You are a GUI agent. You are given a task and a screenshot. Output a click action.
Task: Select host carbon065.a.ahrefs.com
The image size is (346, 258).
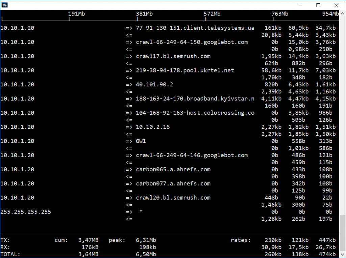[173, 169]
